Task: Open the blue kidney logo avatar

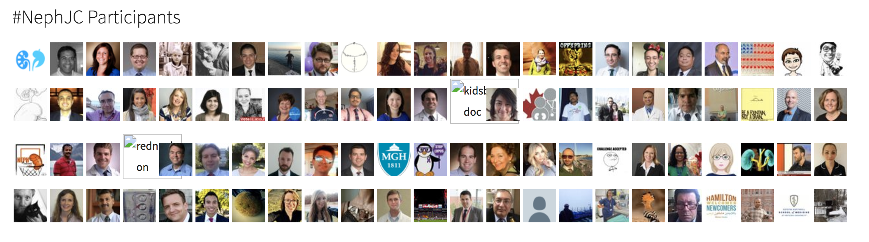Action: [30, 59]
